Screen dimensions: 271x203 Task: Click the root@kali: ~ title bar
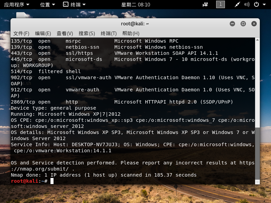(135, 24)
